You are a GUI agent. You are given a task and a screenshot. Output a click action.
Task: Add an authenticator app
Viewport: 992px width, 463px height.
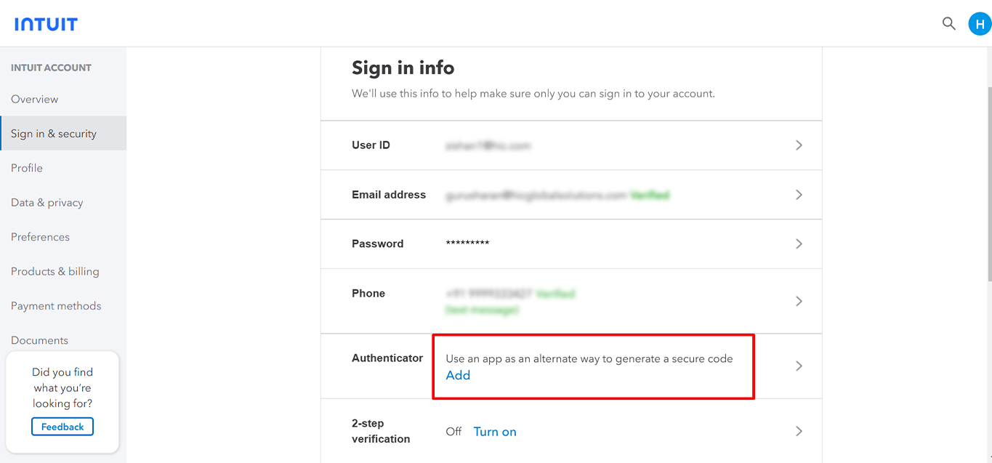click(x=458, y=375)
